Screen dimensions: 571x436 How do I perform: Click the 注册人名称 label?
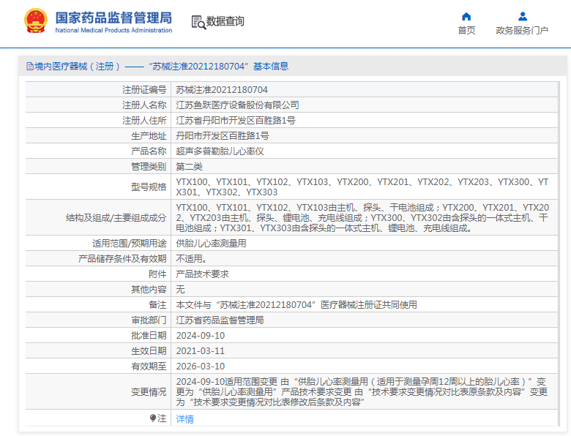tap(144, 105)
